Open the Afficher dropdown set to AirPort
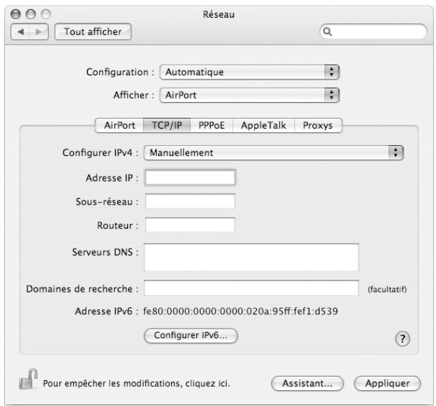 (249, 95)
